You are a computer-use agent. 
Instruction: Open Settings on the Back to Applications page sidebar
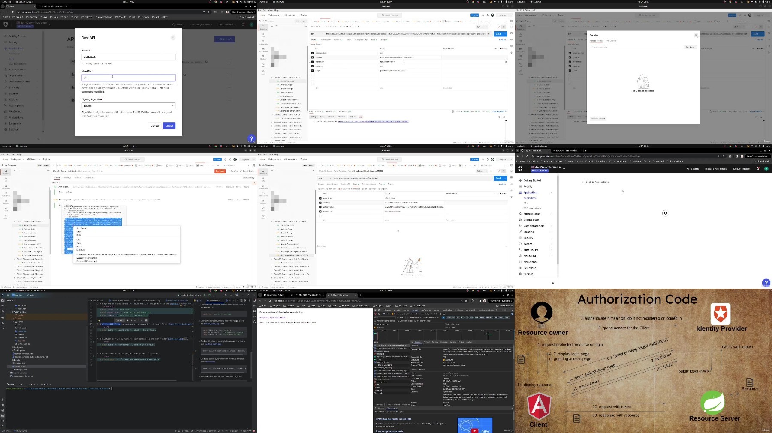[x=528, y=274]
